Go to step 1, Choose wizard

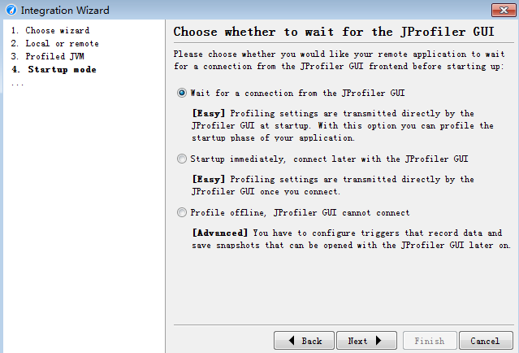point(50,30)
